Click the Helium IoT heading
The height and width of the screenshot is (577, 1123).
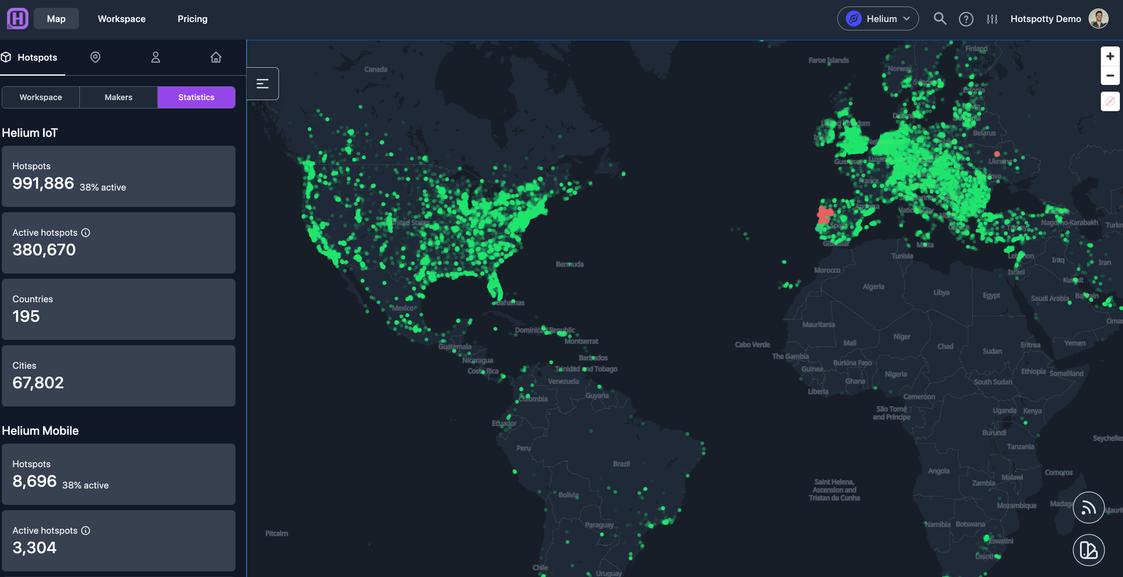(x=30, y=133)
